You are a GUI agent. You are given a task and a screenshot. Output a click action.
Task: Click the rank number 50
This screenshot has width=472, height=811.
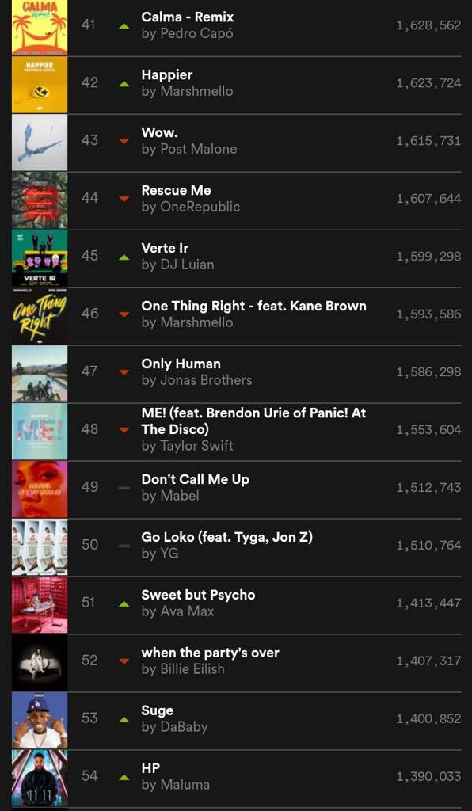click(89, 545)
